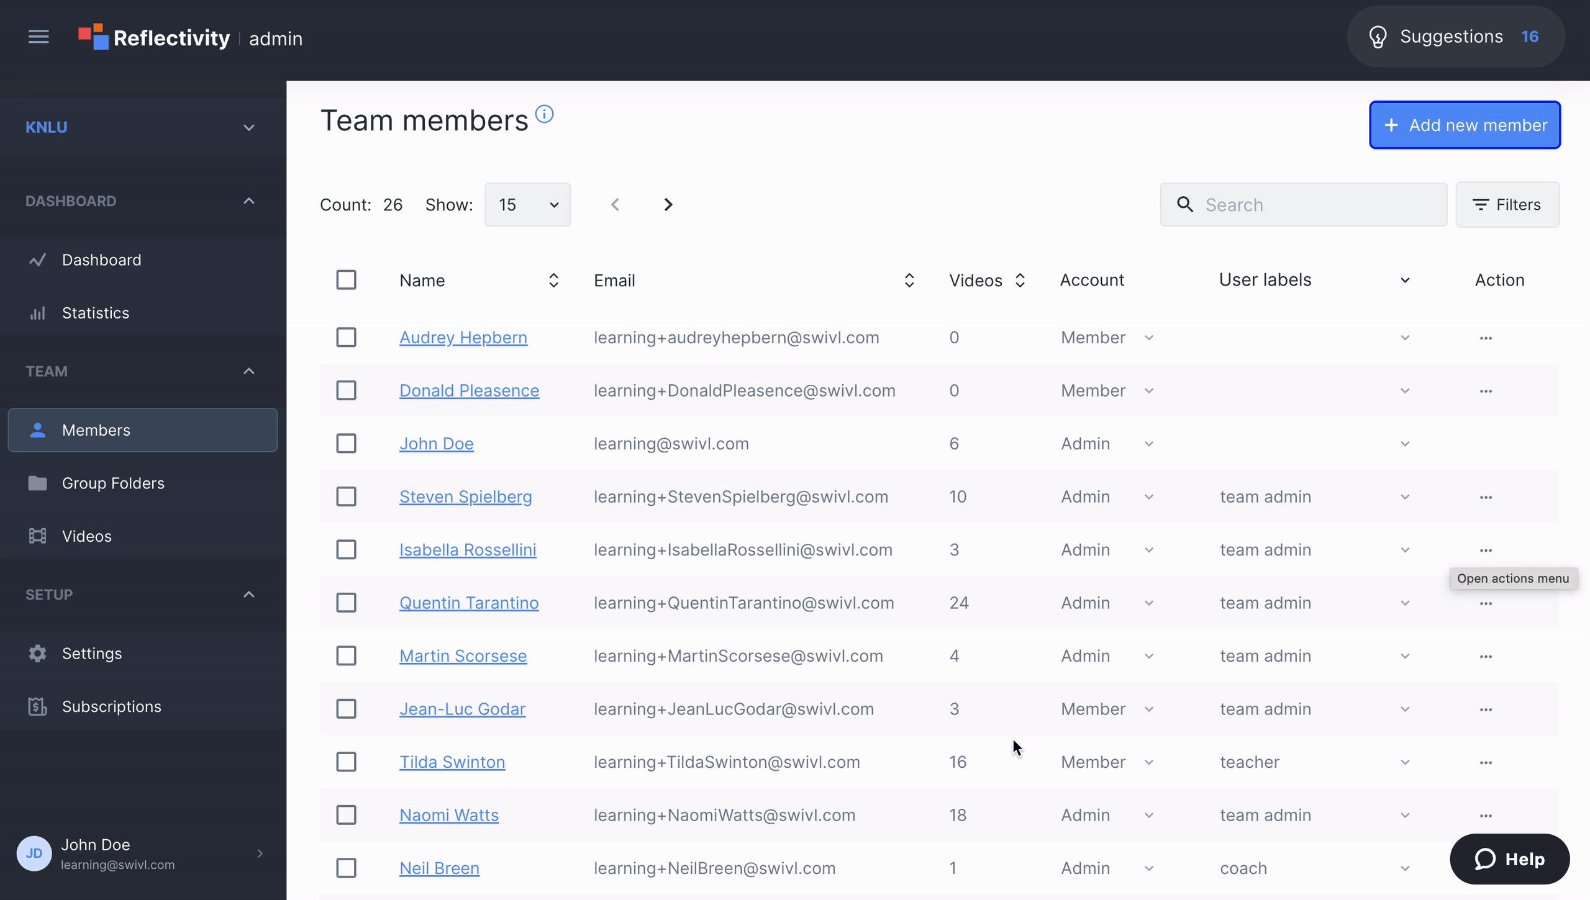
Task: Click the Videos sidebar icon
Action: 39,536
